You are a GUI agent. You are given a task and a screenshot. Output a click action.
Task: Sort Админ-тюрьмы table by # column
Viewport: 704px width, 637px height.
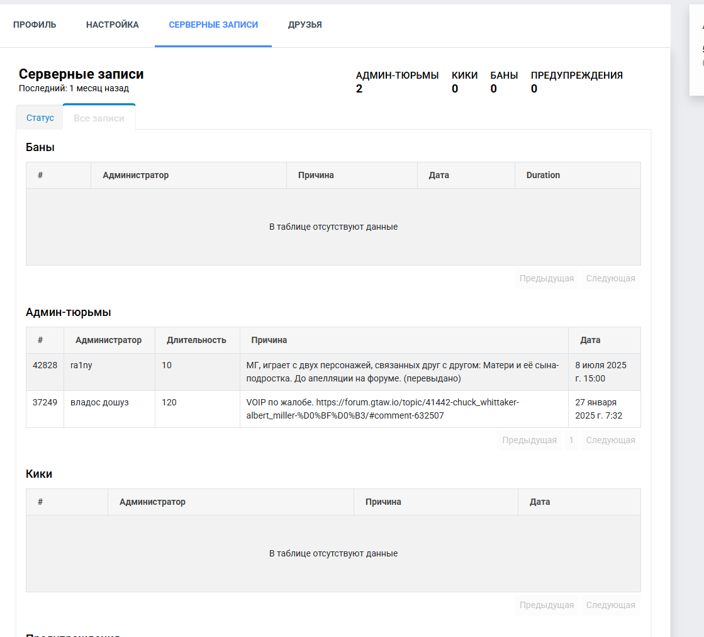point(45,340)
